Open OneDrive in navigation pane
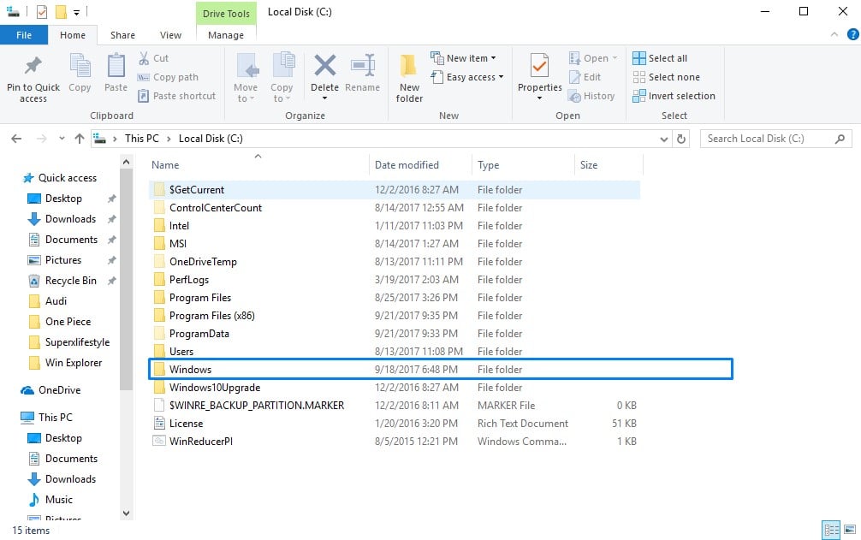This screenshot has width=861, height=540. tap(50, 390)
